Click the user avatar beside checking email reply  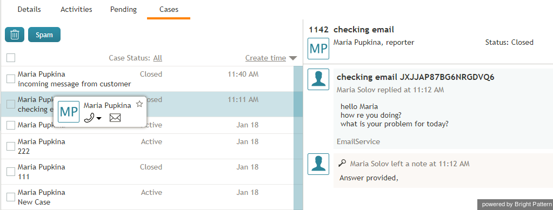[318, 79]
